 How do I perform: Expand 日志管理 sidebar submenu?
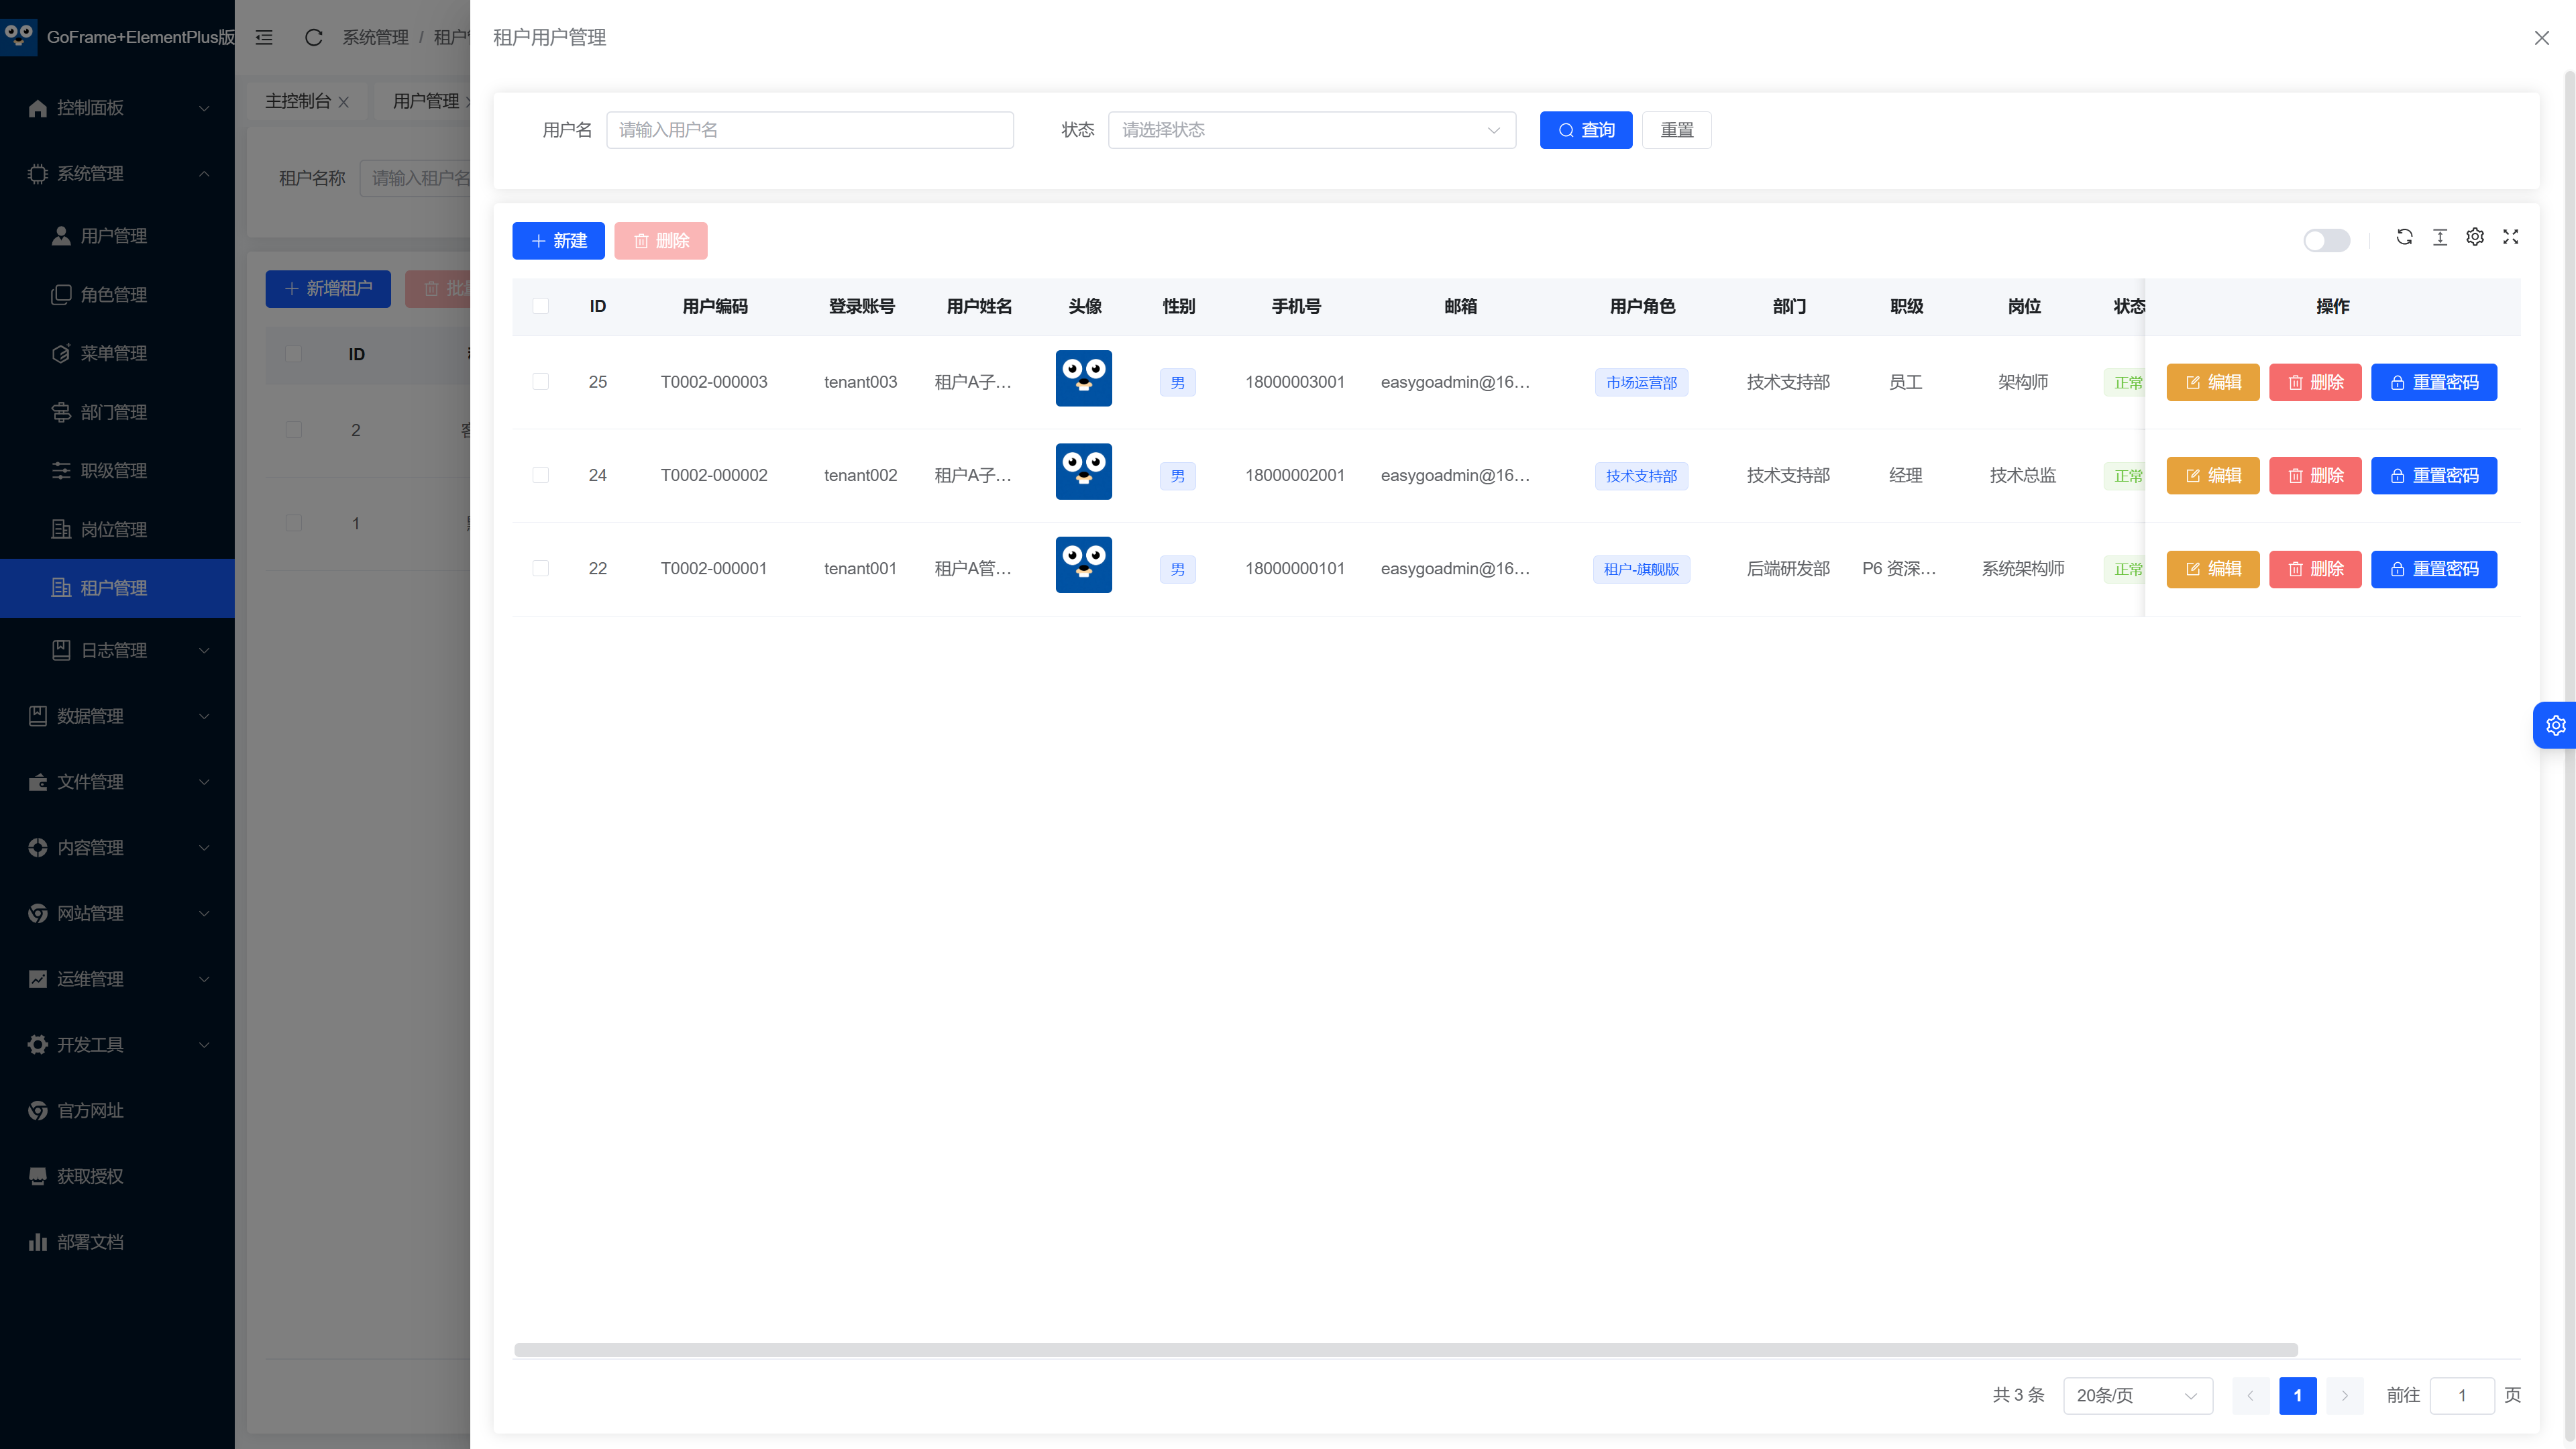(x=117, y=650)
